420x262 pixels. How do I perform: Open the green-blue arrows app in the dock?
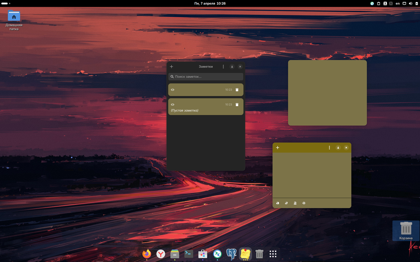click(x=217, y=254)
